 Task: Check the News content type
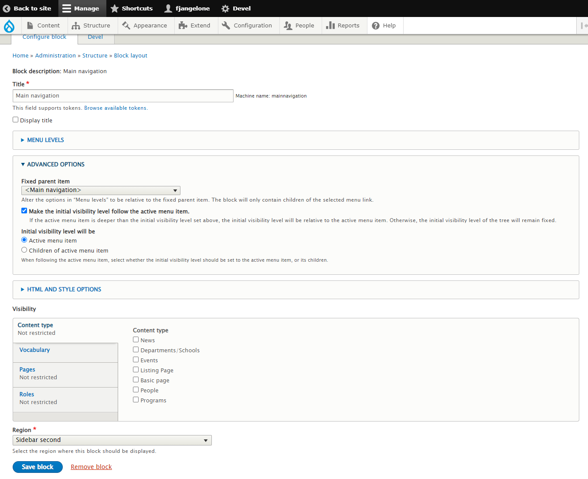136,339
